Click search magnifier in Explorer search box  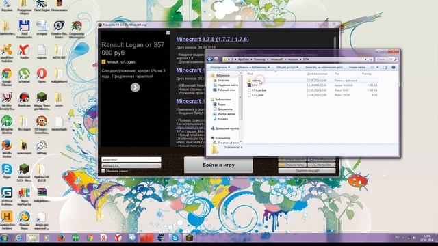[x=396, y=59]
